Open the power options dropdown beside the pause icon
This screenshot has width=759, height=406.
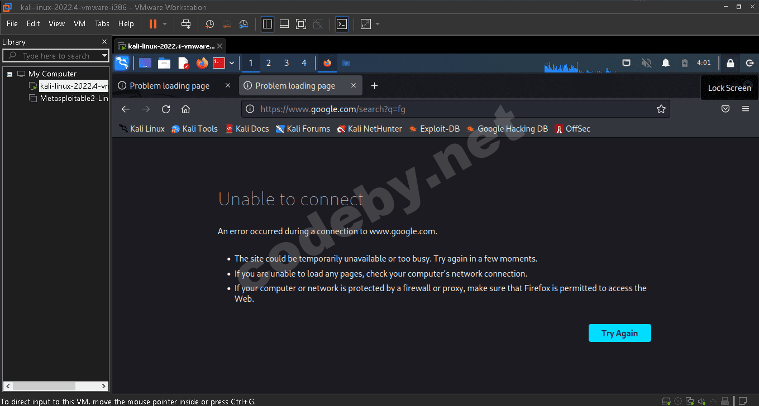tap(165, 24)
